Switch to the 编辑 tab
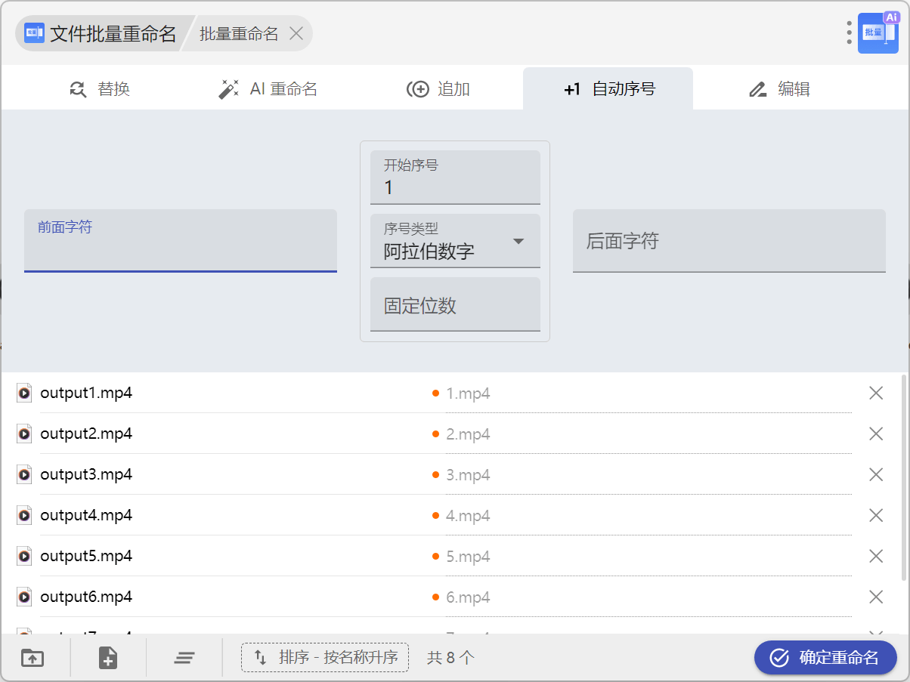910x682 pixels. coord(779,89)
